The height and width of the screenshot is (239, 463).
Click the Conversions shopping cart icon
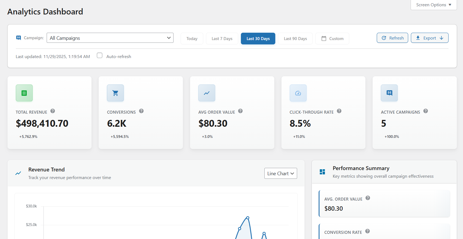click(115, 93)
